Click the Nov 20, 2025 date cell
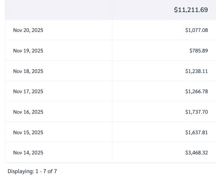216x181 pixels. 28,30
